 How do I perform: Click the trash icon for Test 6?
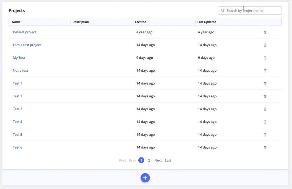pos(265,148)
